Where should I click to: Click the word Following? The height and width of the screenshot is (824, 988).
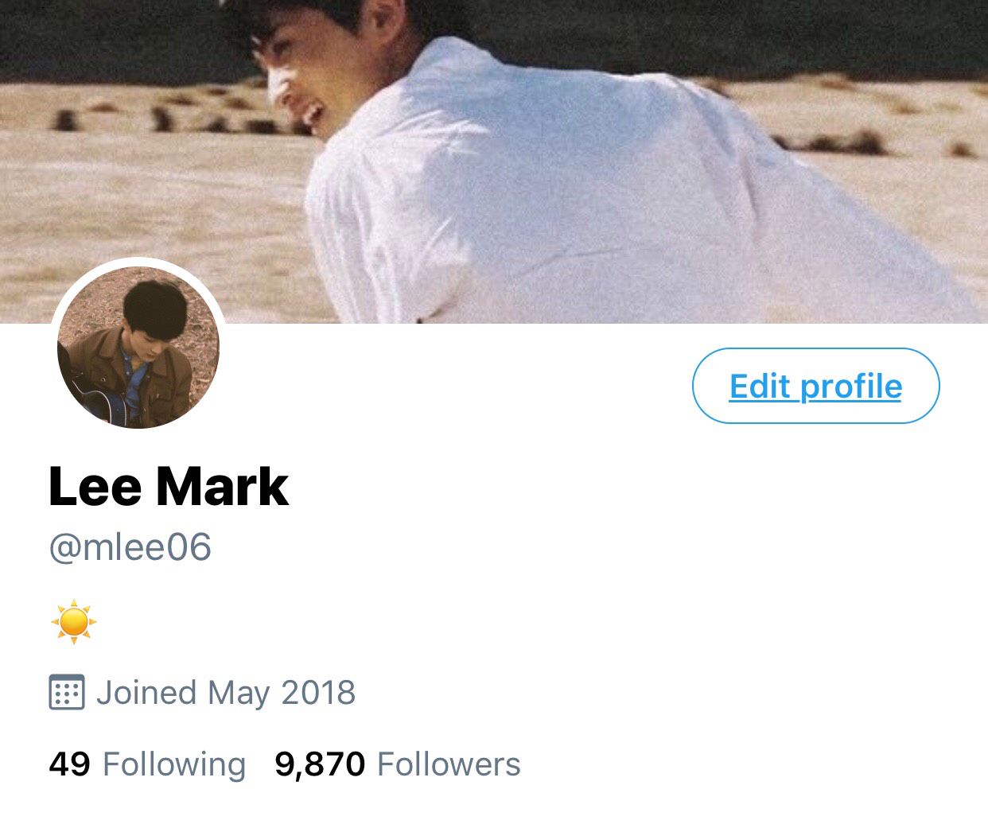tap(174, 765)
